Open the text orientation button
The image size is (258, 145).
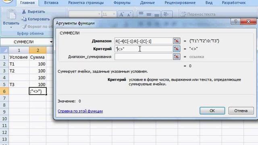pos(166,14)
